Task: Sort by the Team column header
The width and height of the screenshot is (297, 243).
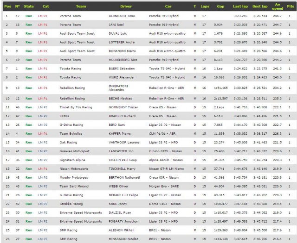Action: (81, 6)
